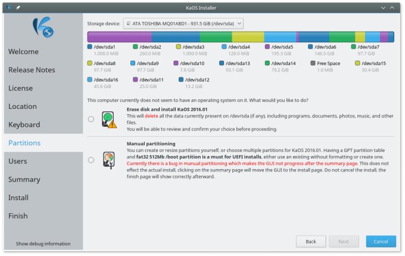Click the /dev/sda14 legend swatch
Image resolution: width=405 pixels, height=256 pixels.
click(267, 63)
